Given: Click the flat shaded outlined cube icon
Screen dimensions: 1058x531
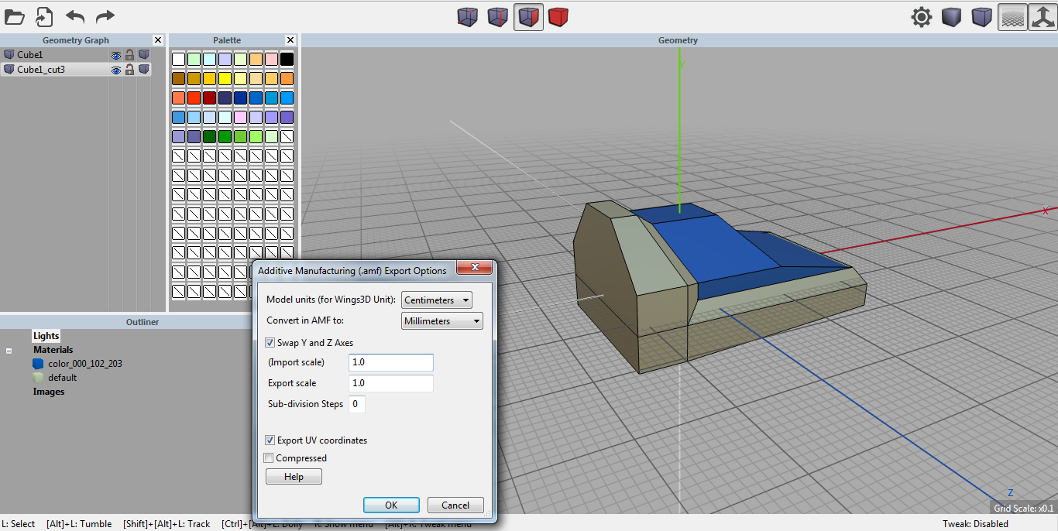Looking at the screenshot, I should 981,17.
